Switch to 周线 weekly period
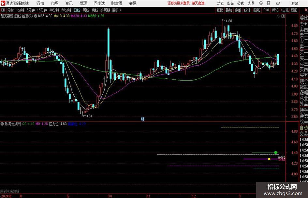Screen dimensions: 308x198 coord(86,10)
